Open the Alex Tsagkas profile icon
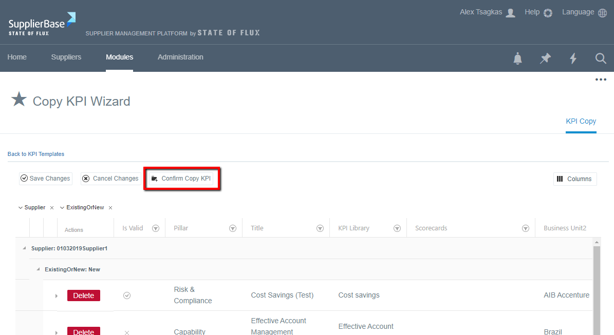 pyautogui.click(x=510, y=12)
